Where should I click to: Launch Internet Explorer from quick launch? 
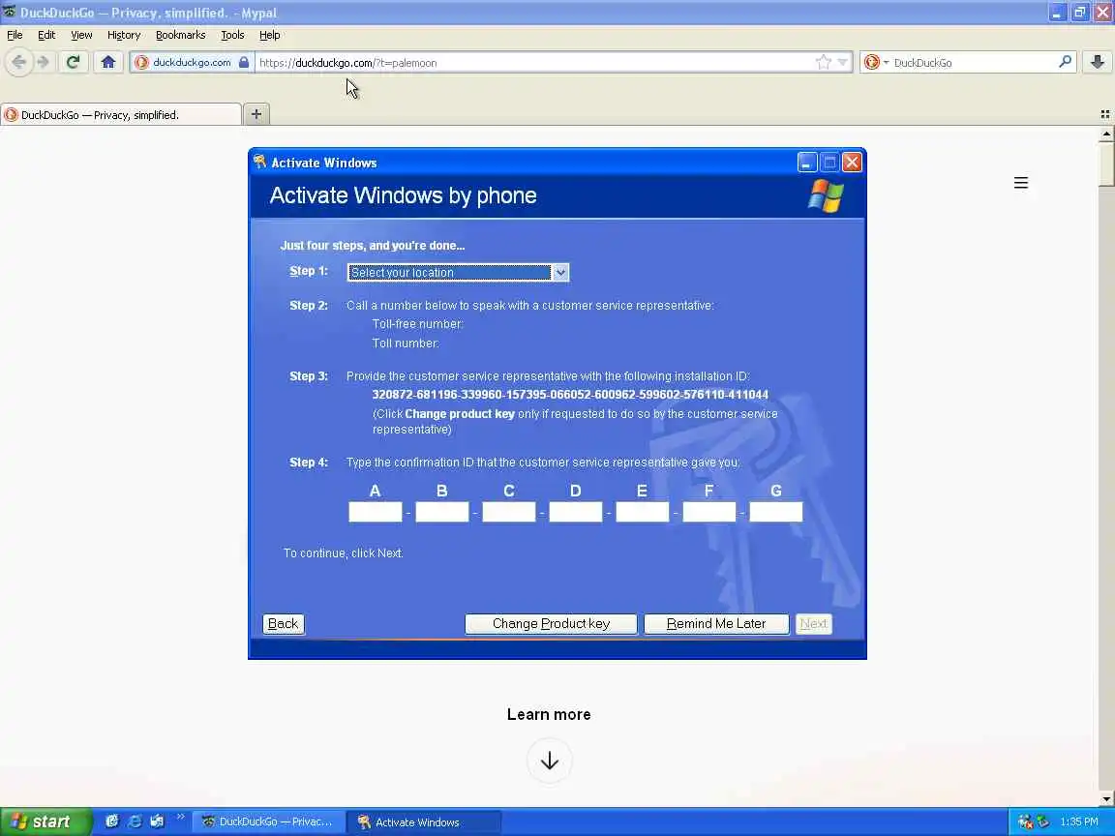pos(135,821)
